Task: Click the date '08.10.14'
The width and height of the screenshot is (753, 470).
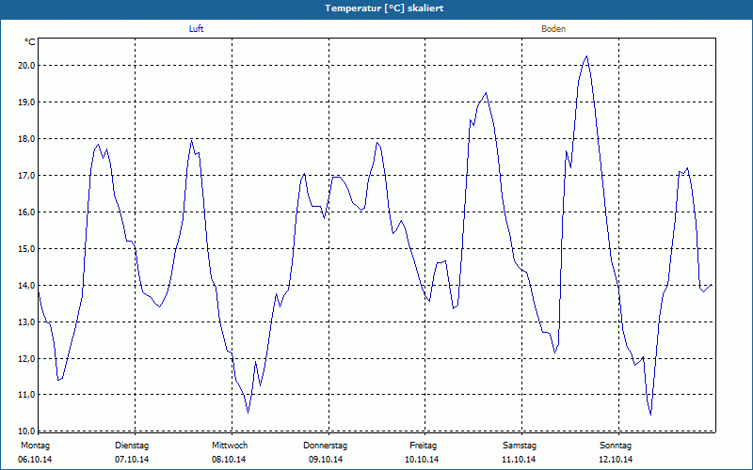Action: click(x=229, y=460)
